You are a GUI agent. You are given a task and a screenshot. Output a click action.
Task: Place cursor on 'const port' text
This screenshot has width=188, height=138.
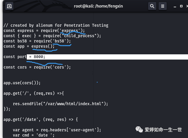(x=15, y=57)
